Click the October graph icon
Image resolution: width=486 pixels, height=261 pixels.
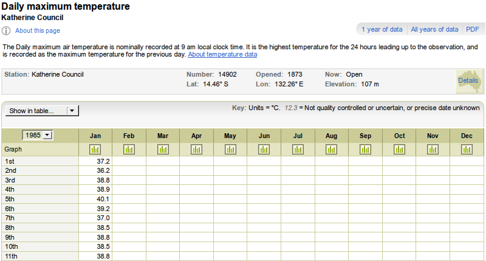pyautogui.click(x=399, y=150)
